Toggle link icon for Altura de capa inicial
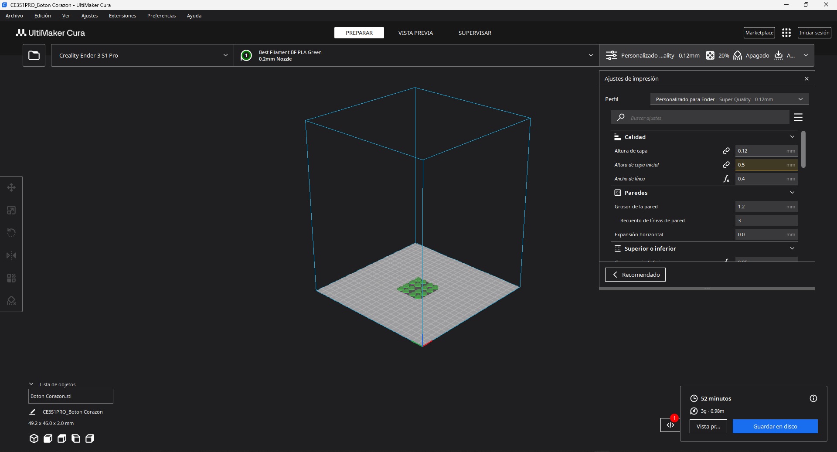The height and width of the screenshot is (452, 837). pyautogui.click(x=726, y=165)
